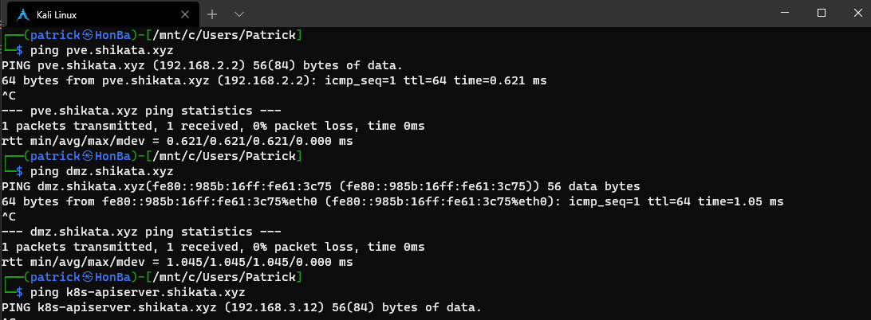Viewport: 871px width, 320px height.
Task: Close the terminal window
Action: click(857, 13)
